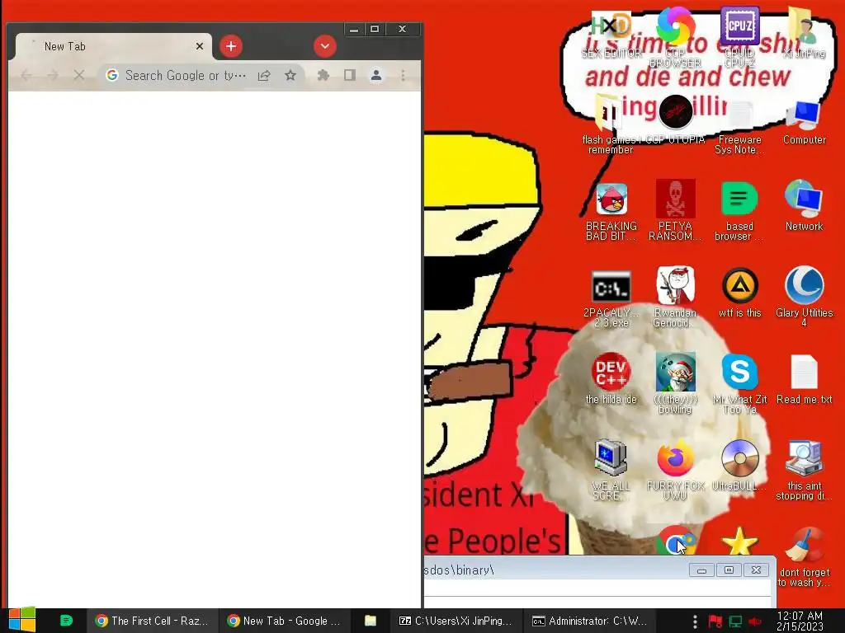
Task: Open the this aint stopping di icon
Action: point(804,470)
